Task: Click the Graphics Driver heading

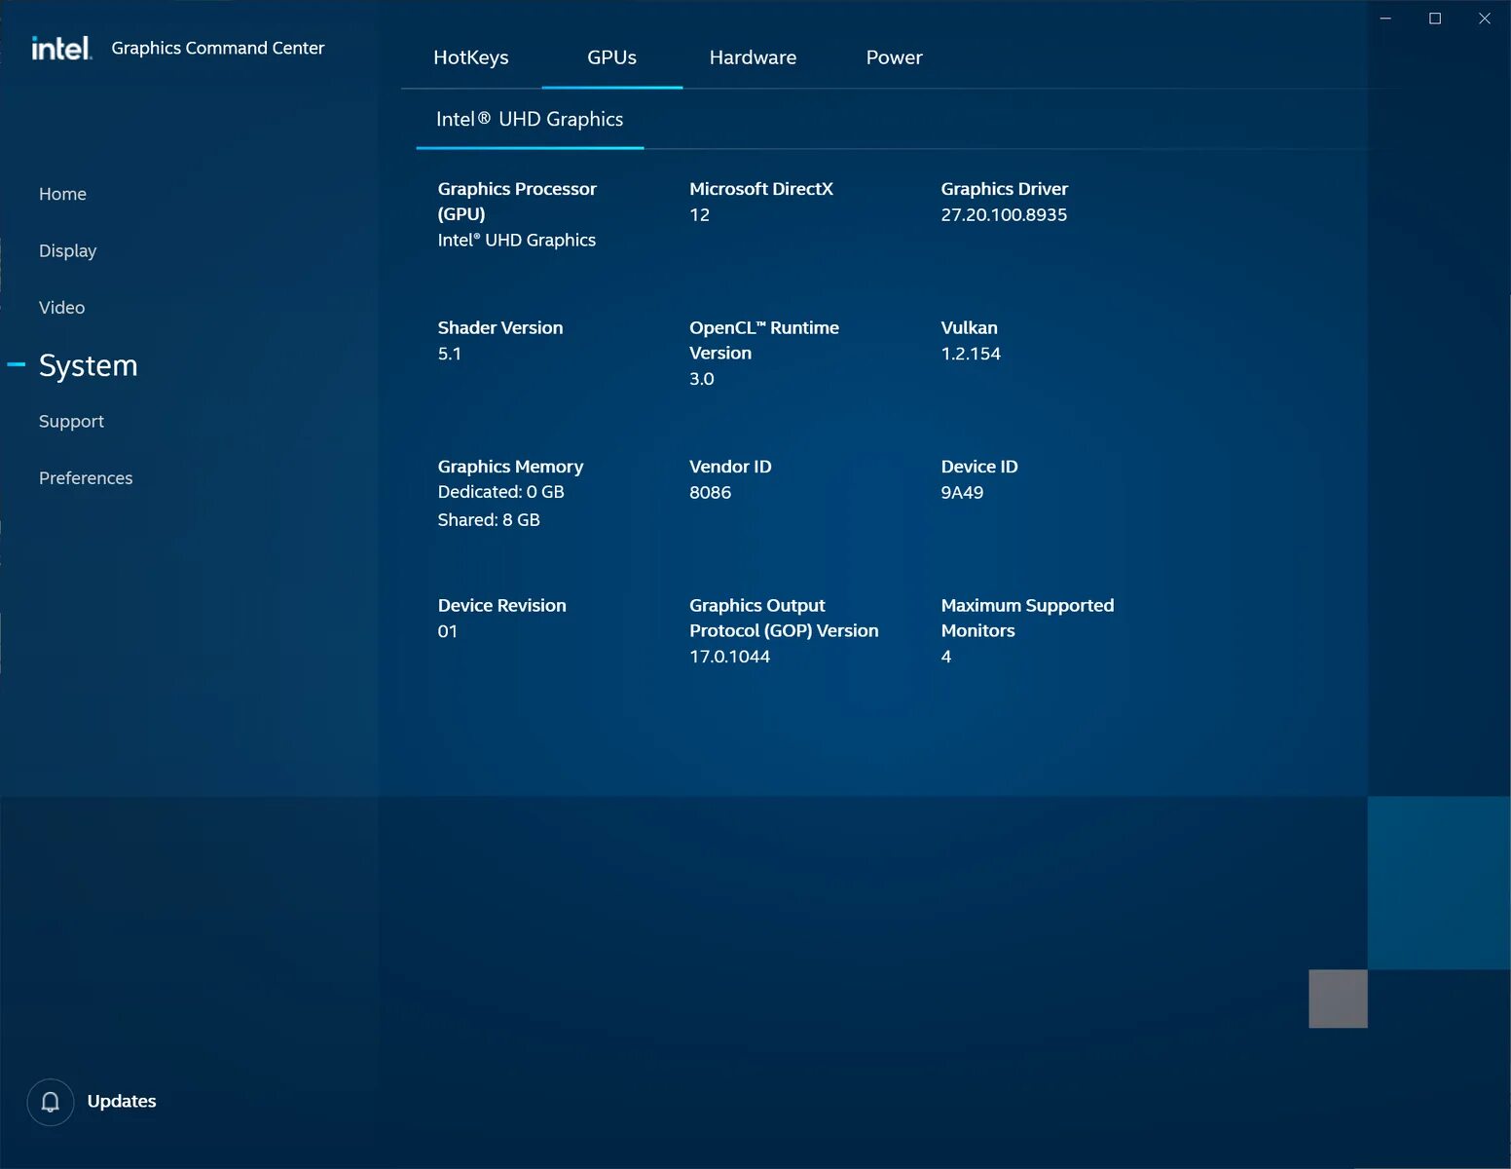Action: click(x=1004, y=189)
